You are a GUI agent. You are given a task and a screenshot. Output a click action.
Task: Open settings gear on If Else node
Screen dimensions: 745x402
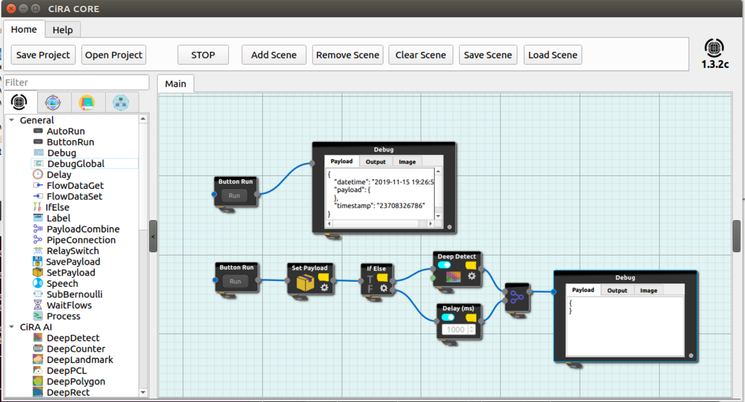tap(384, 288)
